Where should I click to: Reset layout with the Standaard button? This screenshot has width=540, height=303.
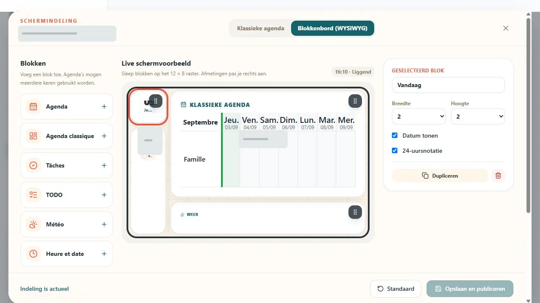[x=396, y=289]
